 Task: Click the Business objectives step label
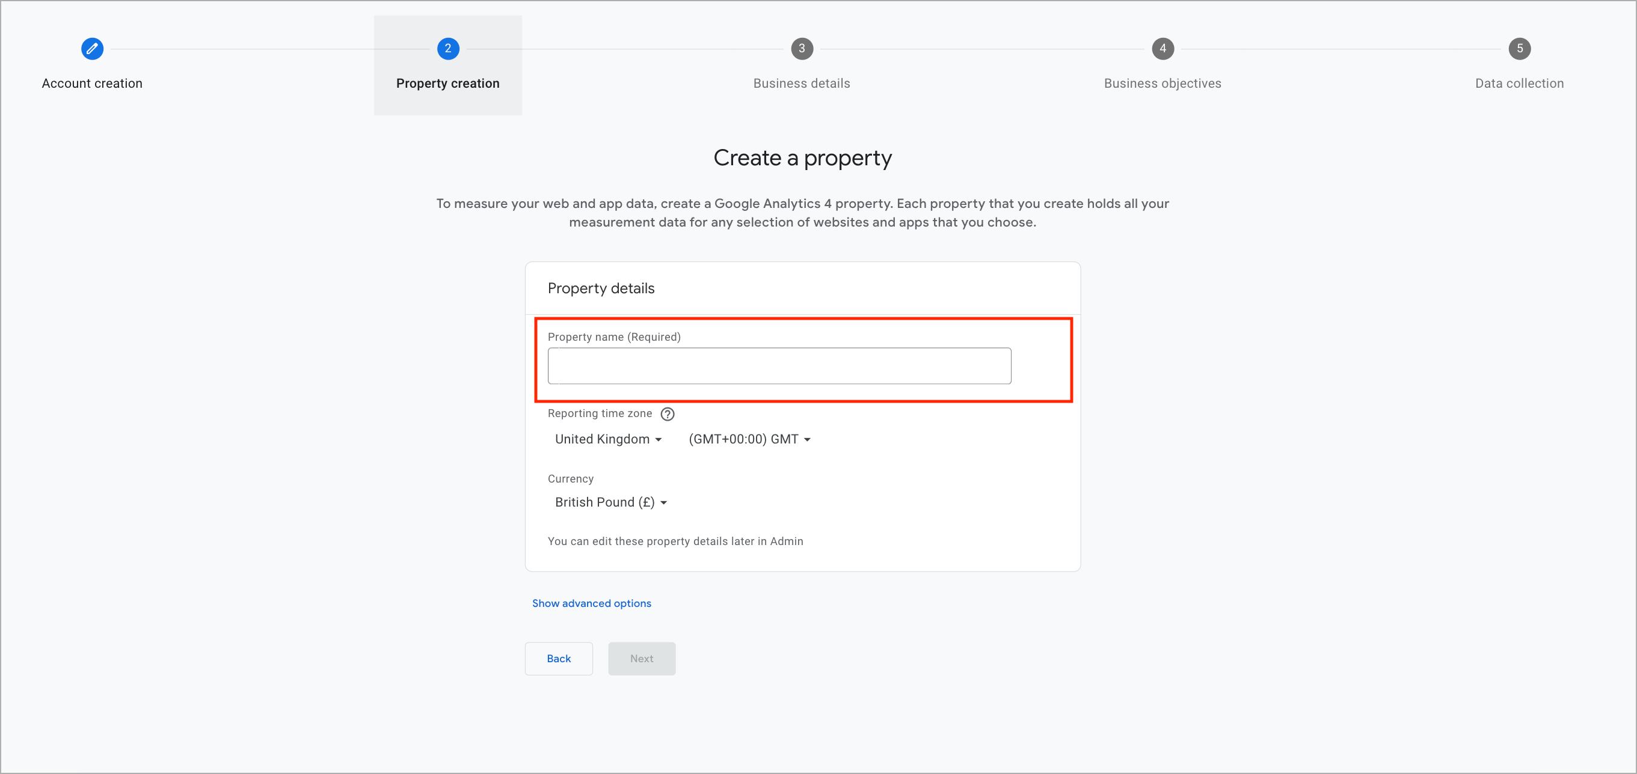[1163, 83]
